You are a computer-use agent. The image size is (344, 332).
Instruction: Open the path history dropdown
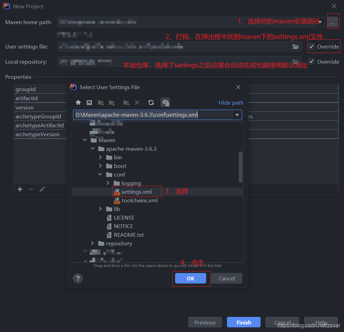pos(237,115)
